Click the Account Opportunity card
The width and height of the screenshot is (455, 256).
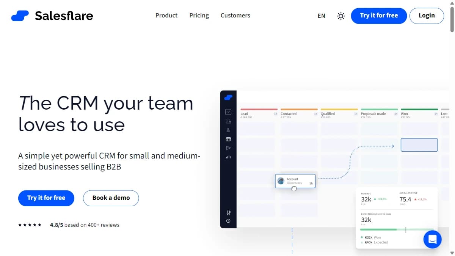pos(295,181)
